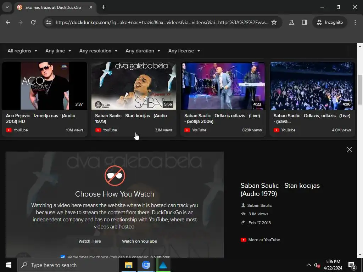Viewport: 363px width, 272px height.
Task: Expand the Any time filter
Action: [58, 51]
